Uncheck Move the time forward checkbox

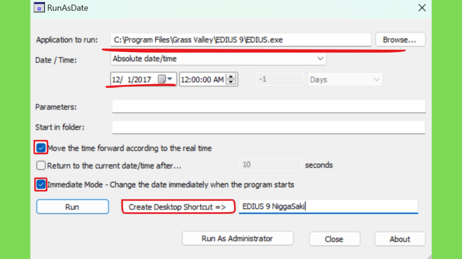[41, 147]
